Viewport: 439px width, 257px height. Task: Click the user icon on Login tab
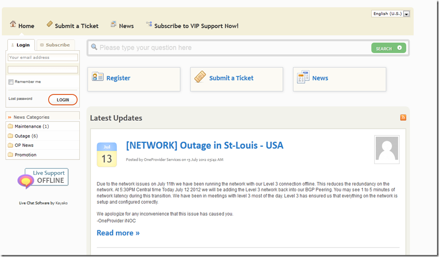click(x=12, y=45)
